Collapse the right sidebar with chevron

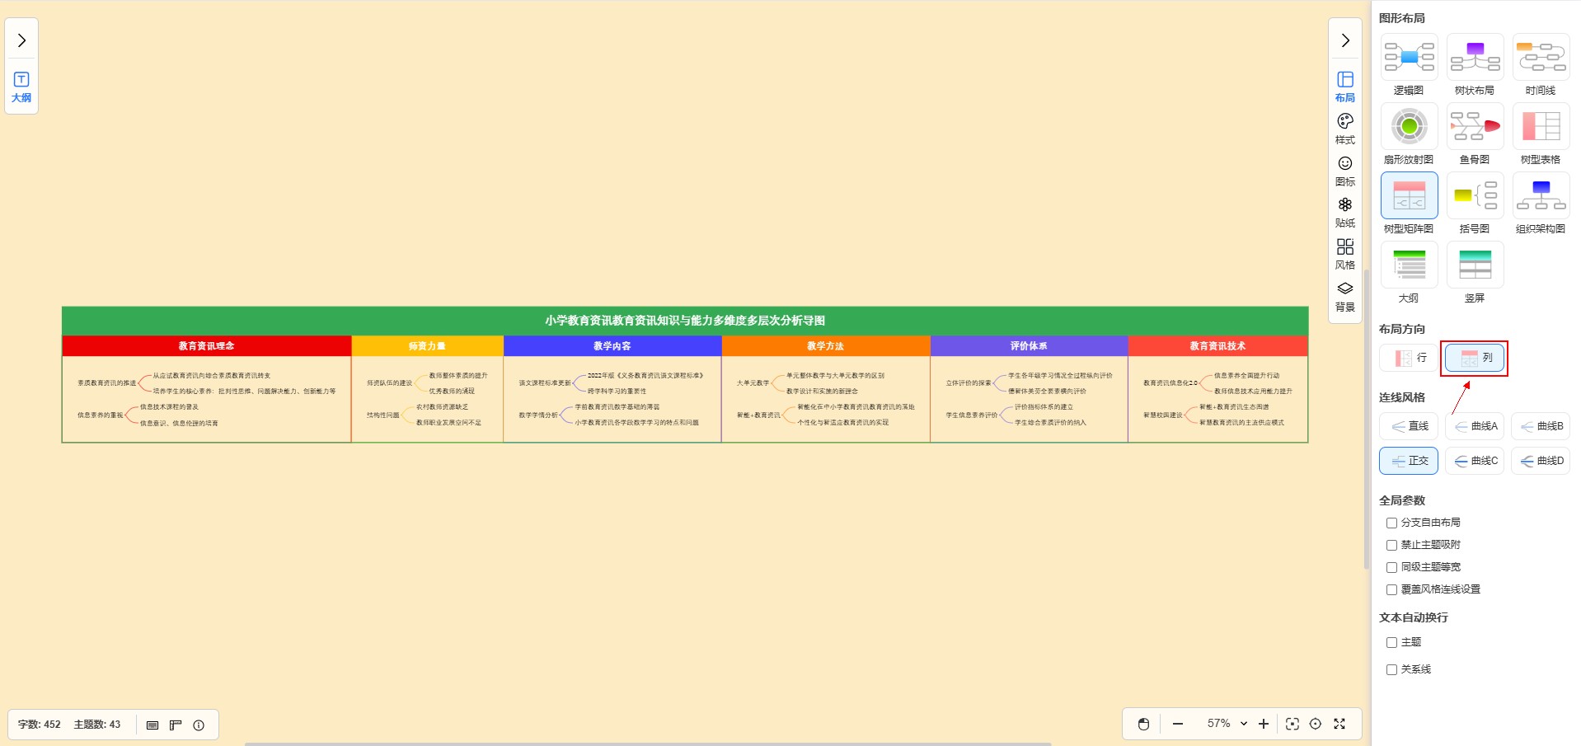(1344, 40)
